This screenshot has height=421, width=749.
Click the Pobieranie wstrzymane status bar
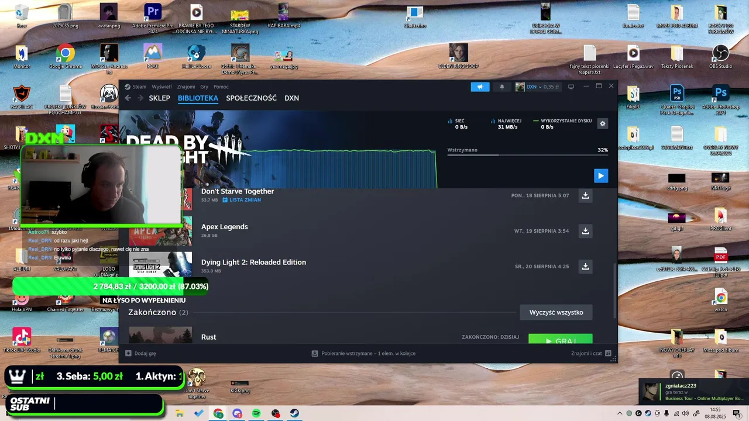(x=363, y=353)
